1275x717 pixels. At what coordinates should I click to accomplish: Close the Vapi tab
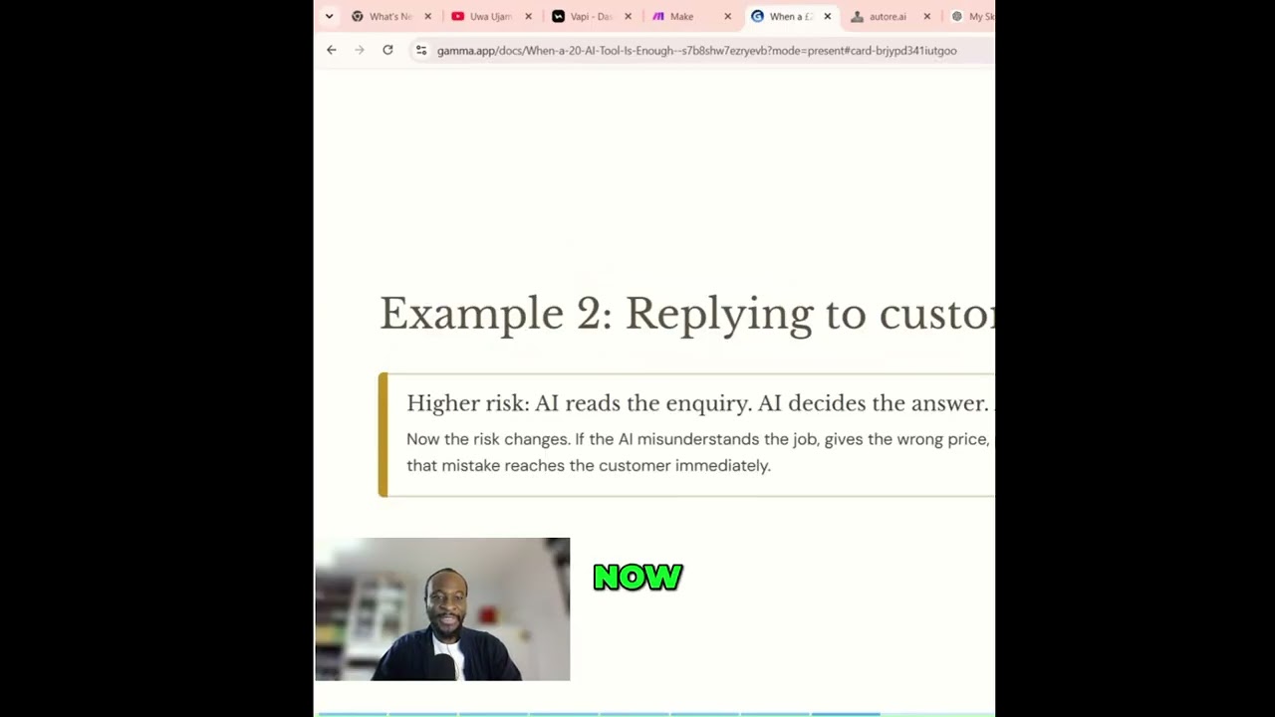click(x=628, y=16)
